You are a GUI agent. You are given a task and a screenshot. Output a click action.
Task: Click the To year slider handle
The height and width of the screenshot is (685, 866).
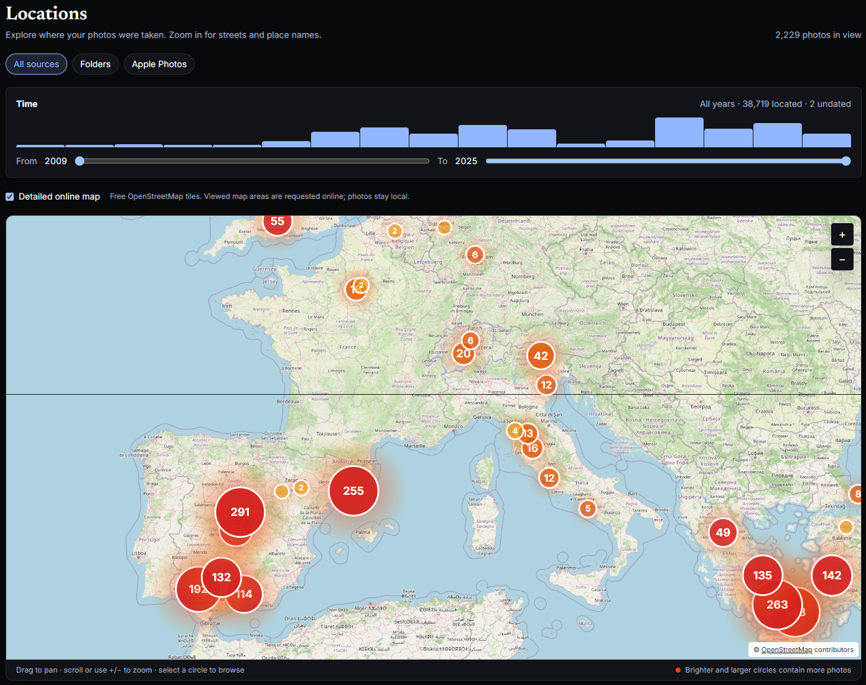click(846, 161)
